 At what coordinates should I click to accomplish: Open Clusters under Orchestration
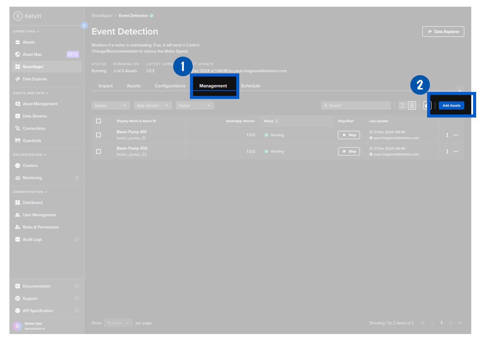coord(30,166)
